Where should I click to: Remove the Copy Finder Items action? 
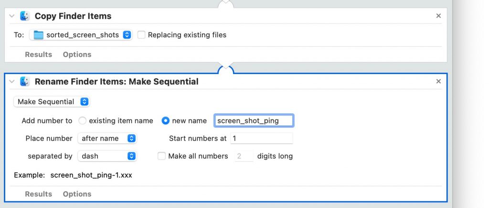[438, 16]
